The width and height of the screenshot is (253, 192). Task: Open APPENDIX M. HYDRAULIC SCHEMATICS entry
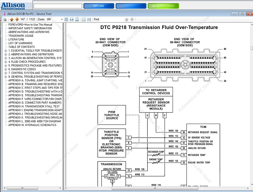(x=32, y=125)
